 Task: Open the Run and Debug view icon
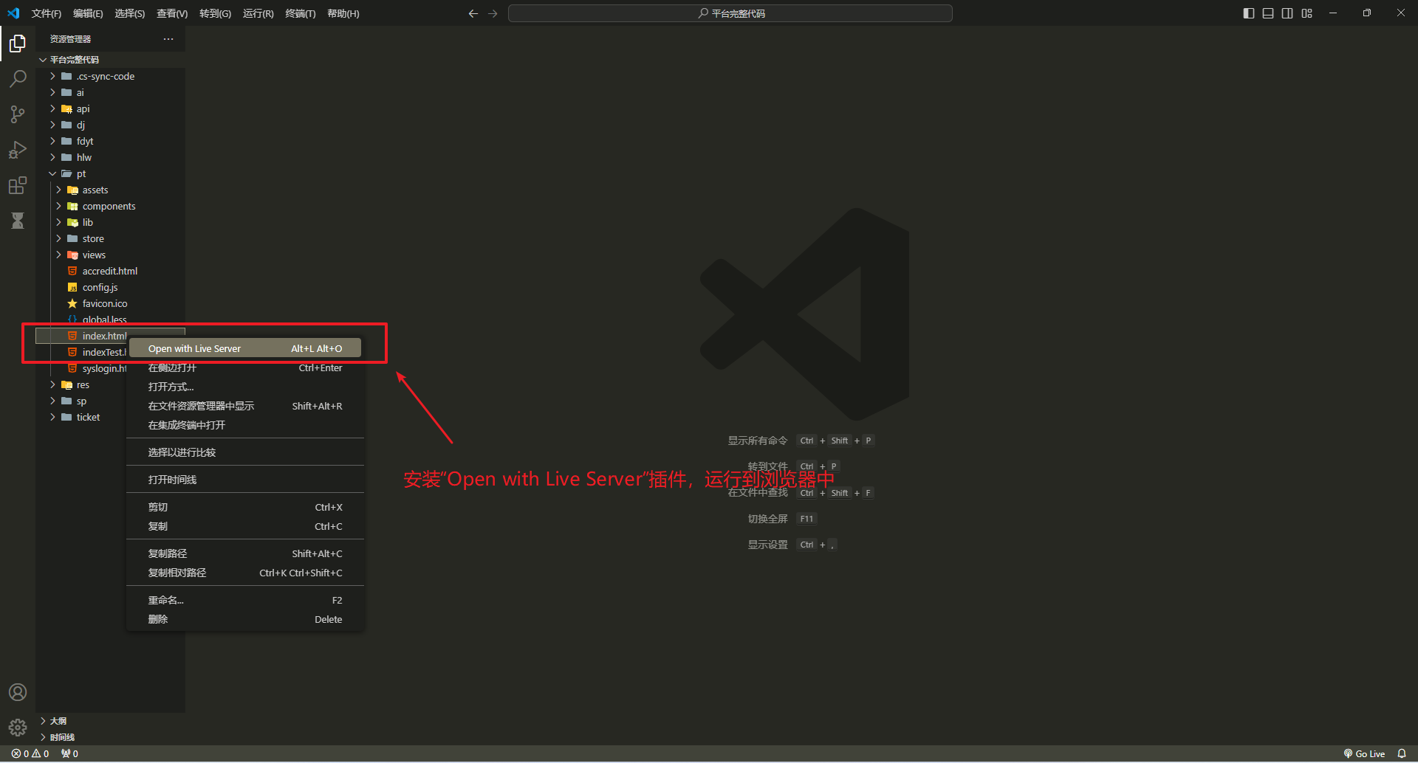[18, 150]
